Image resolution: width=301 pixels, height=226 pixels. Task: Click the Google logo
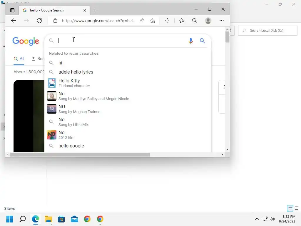26,41
